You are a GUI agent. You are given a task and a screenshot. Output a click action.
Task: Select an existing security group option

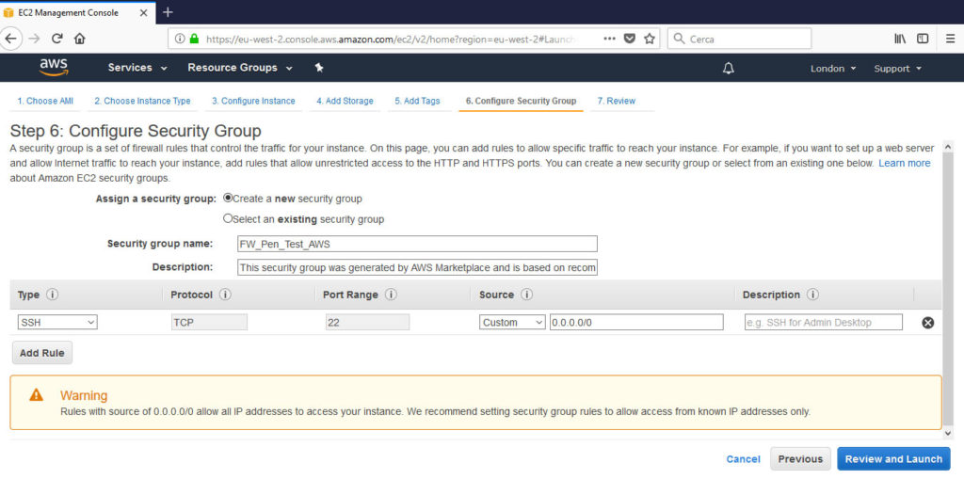(x=228, y=218)
